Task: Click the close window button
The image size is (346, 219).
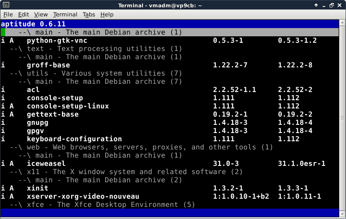Action: pyautogui.click(x=340, y=5)
